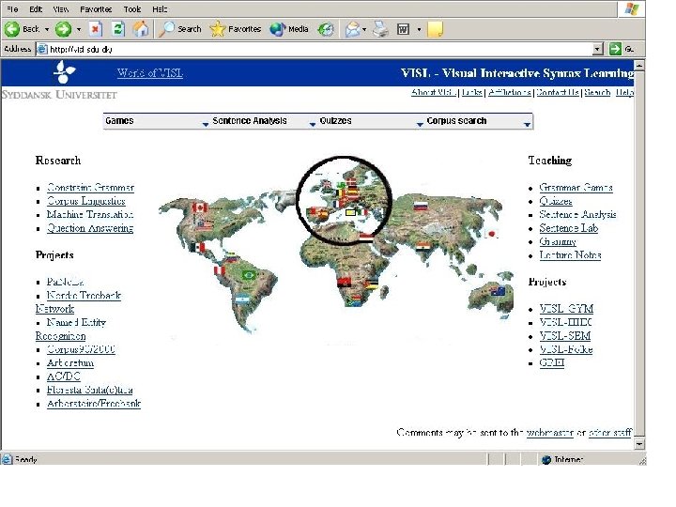Open the Help menu

pos(160,9)
